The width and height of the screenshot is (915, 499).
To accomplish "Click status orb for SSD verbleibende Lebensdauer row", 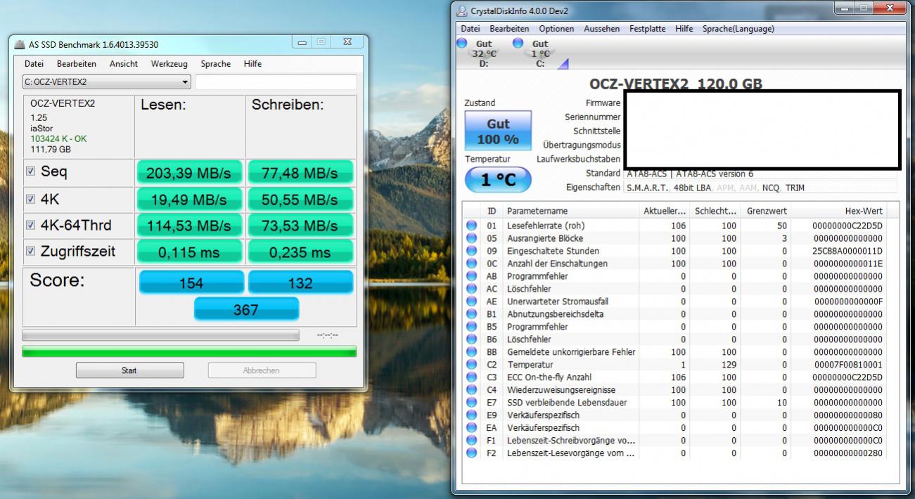I will pos(471,403).
